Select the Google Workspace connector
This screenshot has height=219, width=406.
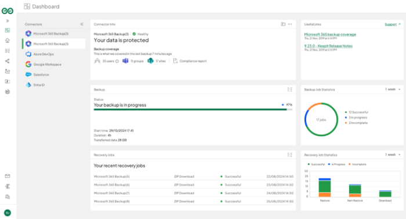click(54, 64)
